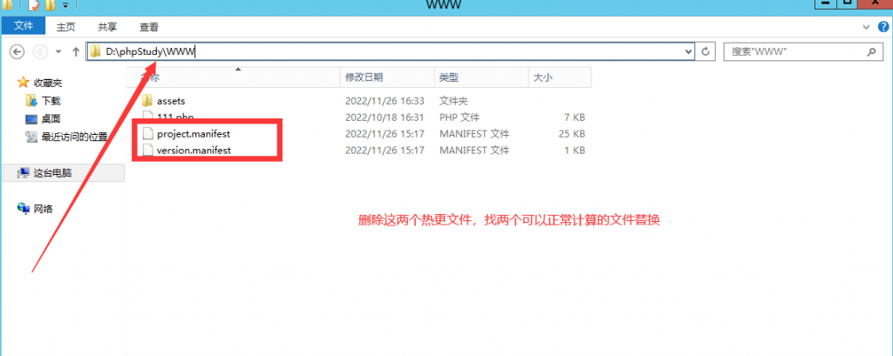Click the 1 KB size cell
The image size is (893, 356).
pyautogui.click(x=574, y=150)
